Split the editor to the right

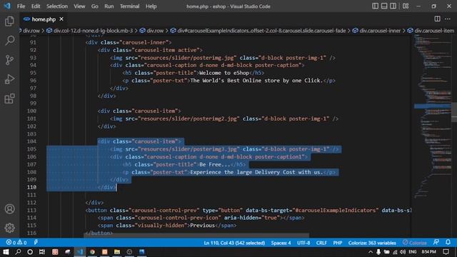point(437,19)
